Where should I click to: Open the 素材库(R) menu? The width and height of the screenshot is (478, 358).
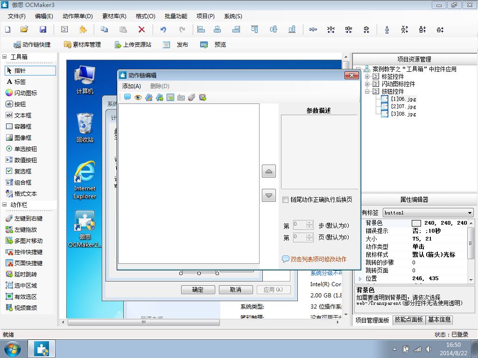click(x=114, y=16)
